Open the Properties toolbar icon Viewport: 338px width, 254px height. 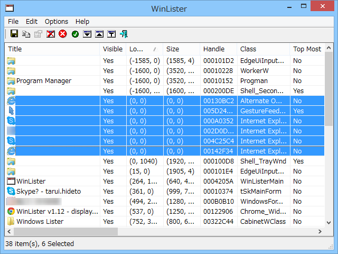38,34
